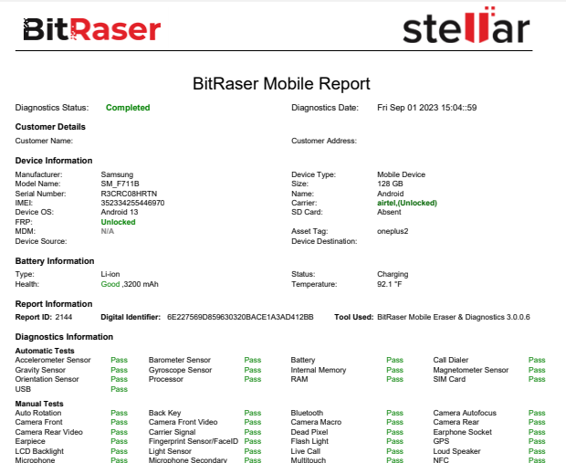The width and height of the screenshot is (566, 463).
Task: Click Pass result for Orientation Sensor
Action: tap(119, 379)
